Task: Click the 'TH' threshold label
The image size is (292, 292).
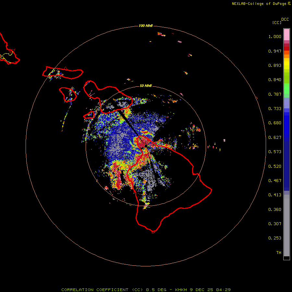Action: 279,253
